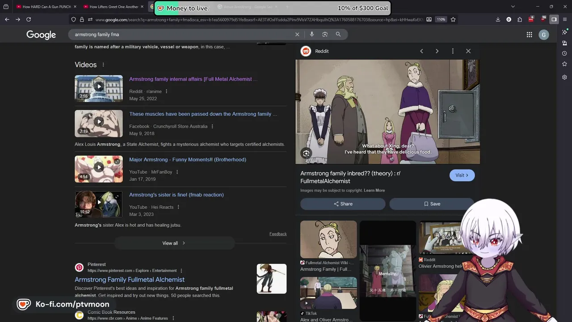The height and width of the screenshot is (322, 572).
Task: Open the list all tabs dropdown arrow
Action: 513,7
